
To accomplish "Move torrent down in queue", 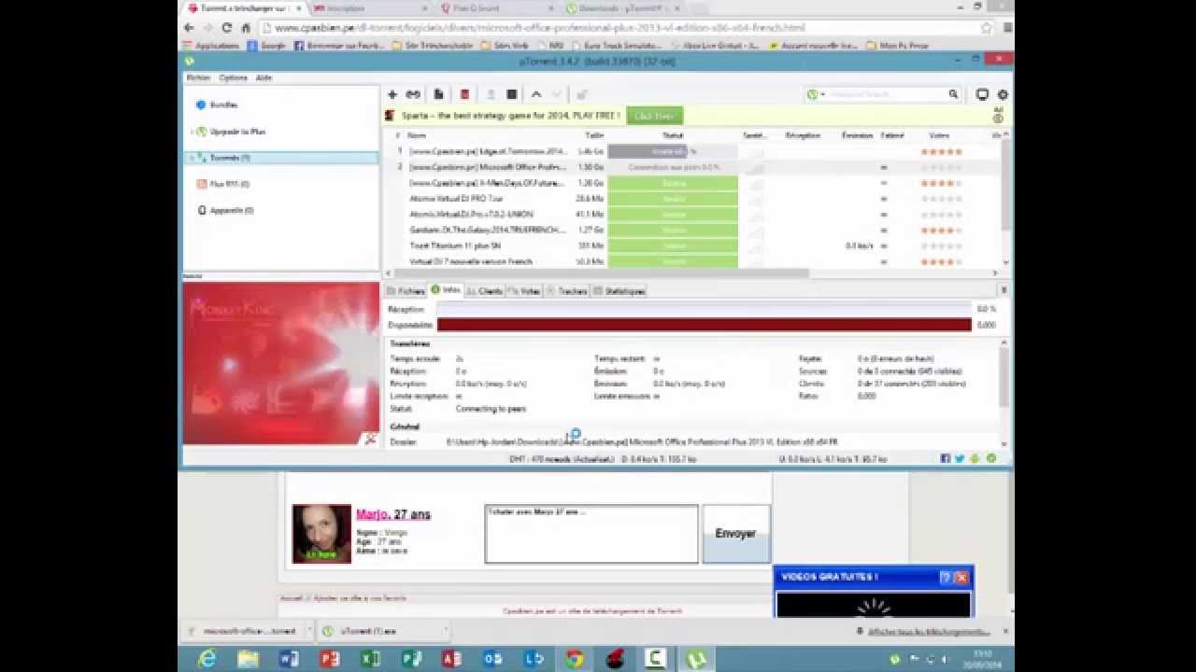I will coord(557,94).
